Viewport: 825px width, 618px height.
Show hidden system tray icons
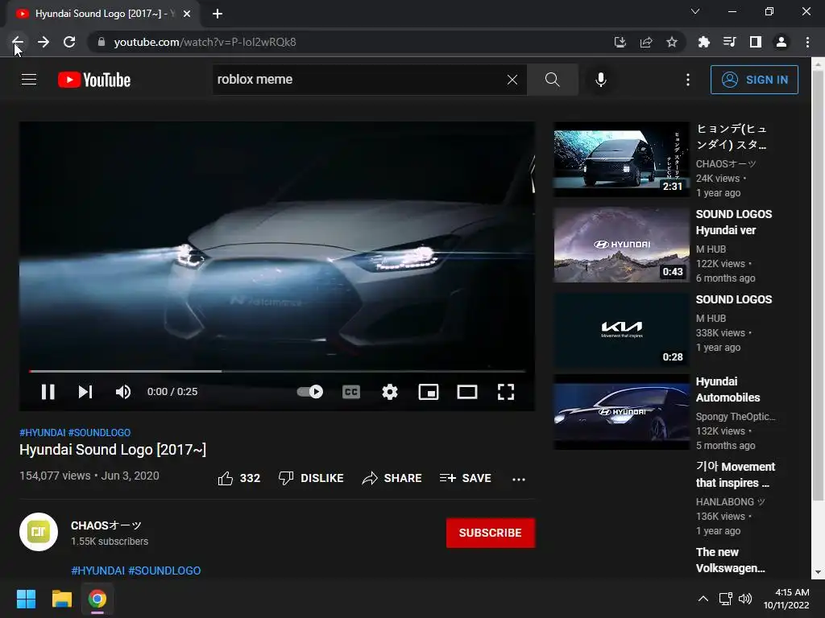[703, 599]
